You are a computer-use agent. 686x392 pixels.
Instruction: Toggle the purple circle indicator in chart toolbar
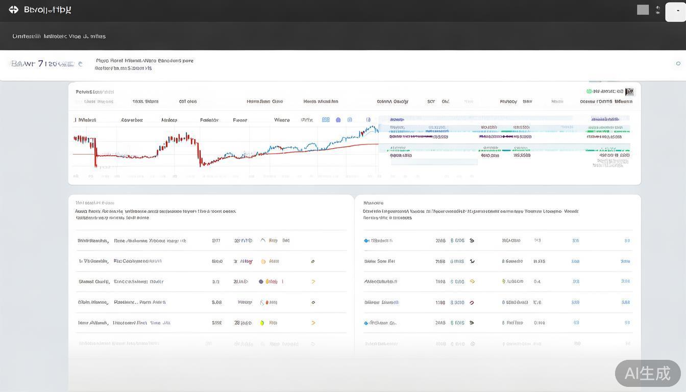pyautogui.click(x=338, y=120)
